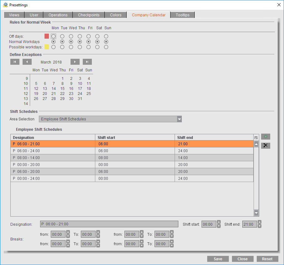
Task: Click the Shift end time field
Action: pyautogui.click(x=250, y=224)
